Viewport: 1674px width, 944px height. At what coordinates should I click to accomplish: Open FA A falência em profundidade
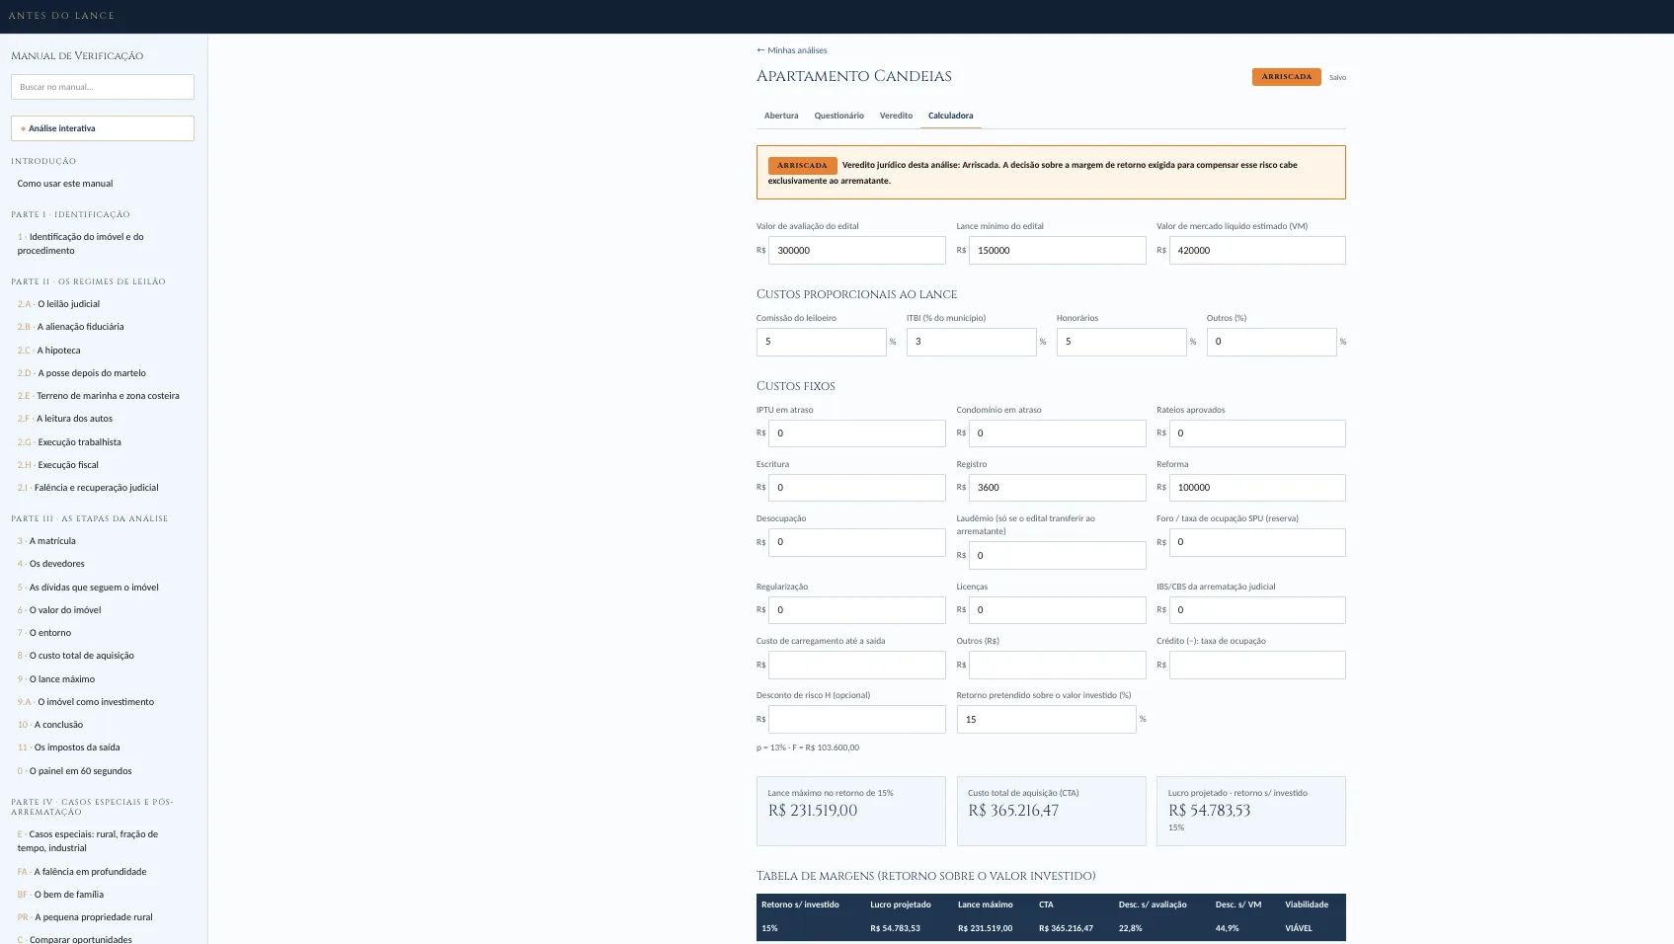coord(82,872)
